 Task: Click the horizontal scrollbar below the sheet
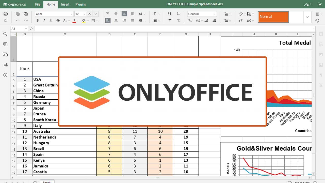click(x=157, y=177)
